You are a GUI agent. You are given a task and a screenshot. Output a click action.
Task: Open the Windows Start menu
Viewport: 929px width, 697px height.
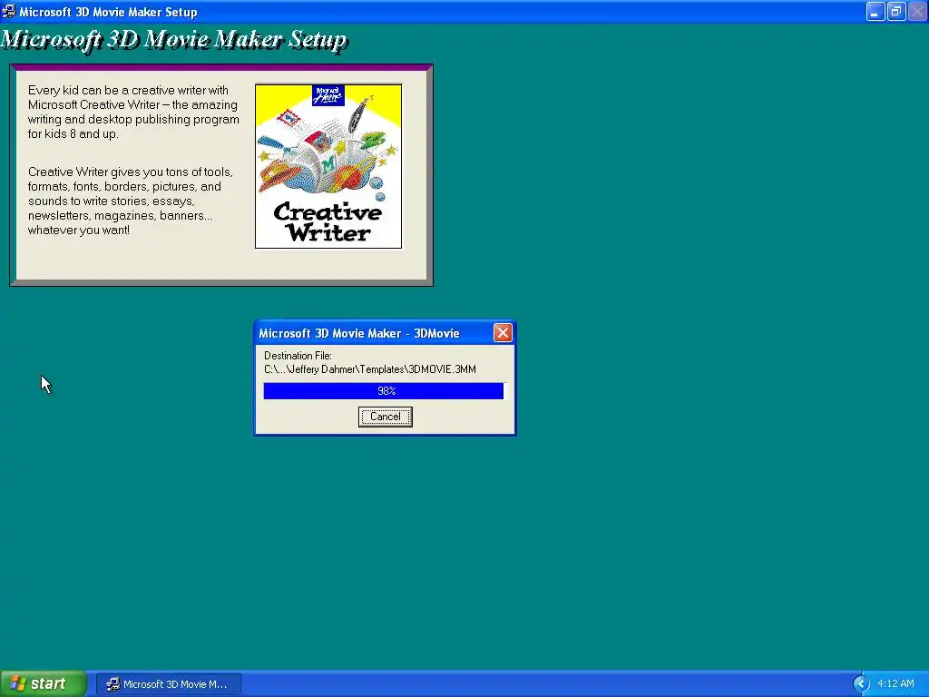point(43,683)
